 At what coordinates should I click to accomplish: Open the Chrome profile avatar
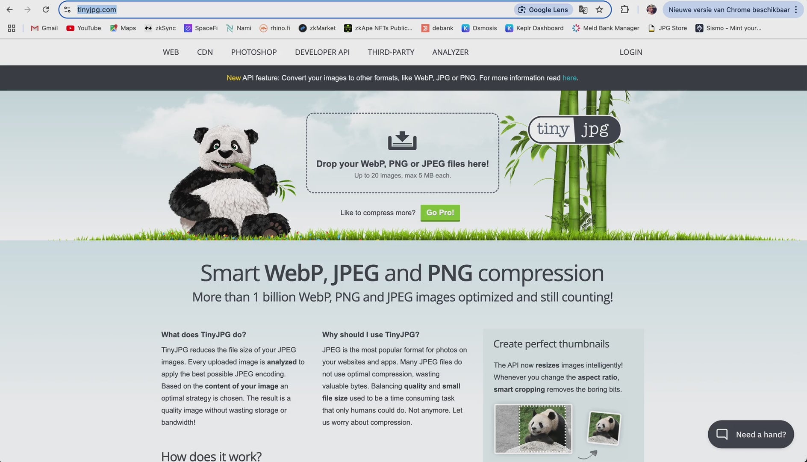(651, 9)
